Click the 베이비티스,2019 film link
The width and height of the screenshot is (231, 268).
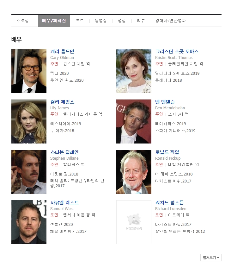[170, 124]
